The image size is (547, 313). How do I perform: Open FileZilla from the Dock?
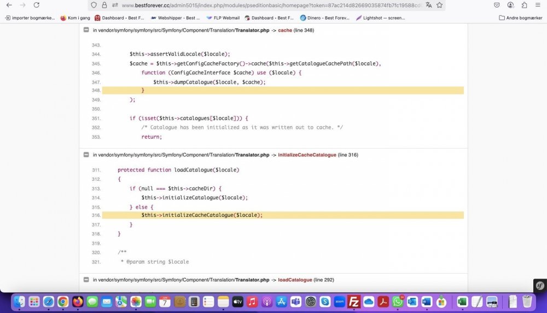354,302
